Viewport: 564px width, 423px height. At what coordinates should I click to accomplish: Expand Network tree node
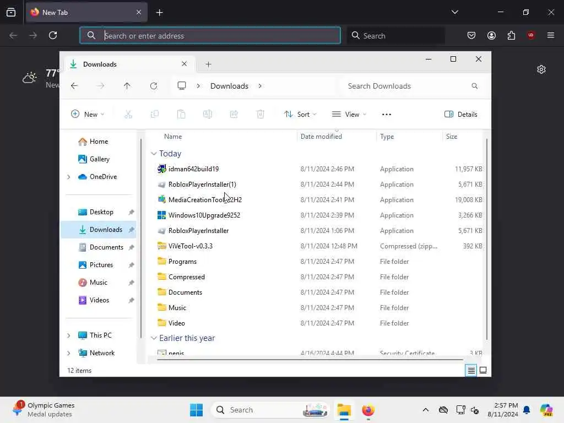pyautogui.click(x=69, y=353)
